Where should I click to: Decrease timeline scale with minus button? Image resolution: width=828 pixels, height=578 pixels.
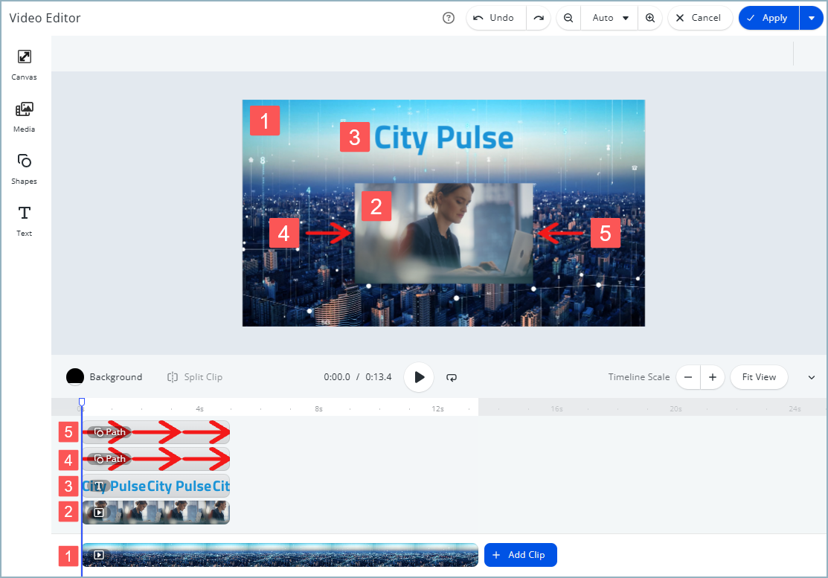click(688, 377)
